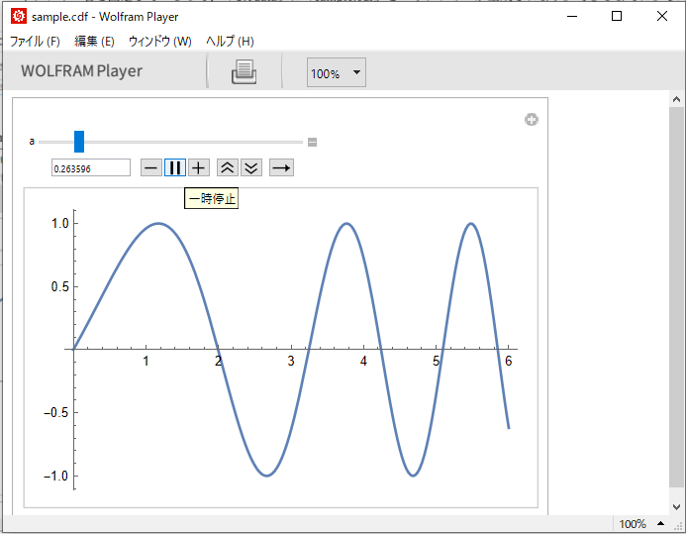Image resolution: width=686 pixels, height=534 pixels.
Task: Collapse the animation controls with the minus toggle
Action: click(312, 142)
